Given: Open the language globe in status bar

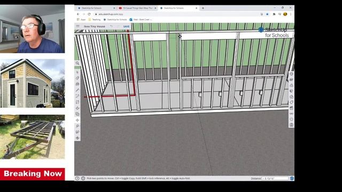Looking at the screenshot, I should click(x=83, y=178).
